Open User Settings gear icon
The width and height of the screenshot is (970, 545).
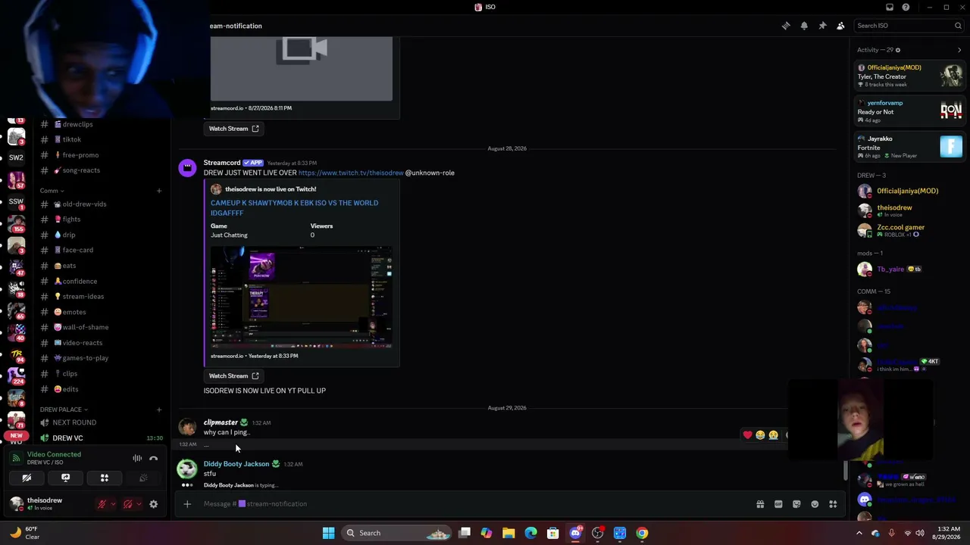[153, 504]
